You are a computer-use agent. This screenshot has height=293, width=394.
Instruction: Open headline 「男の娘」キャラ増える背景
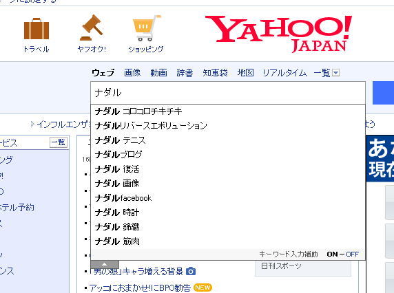pos(136,272)
